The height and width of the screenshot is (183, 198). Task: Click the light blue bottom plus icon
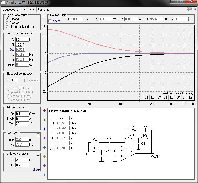point(44,175)
